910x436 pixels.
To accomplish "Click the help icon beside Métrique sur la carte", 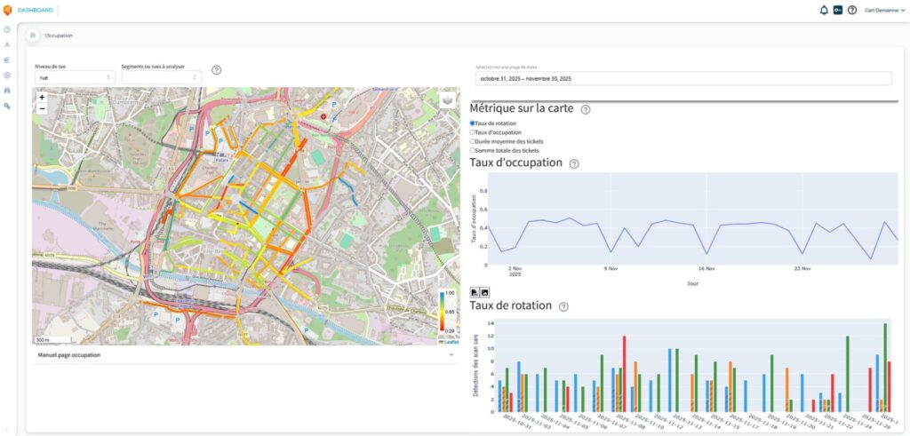I will point(586,109).
